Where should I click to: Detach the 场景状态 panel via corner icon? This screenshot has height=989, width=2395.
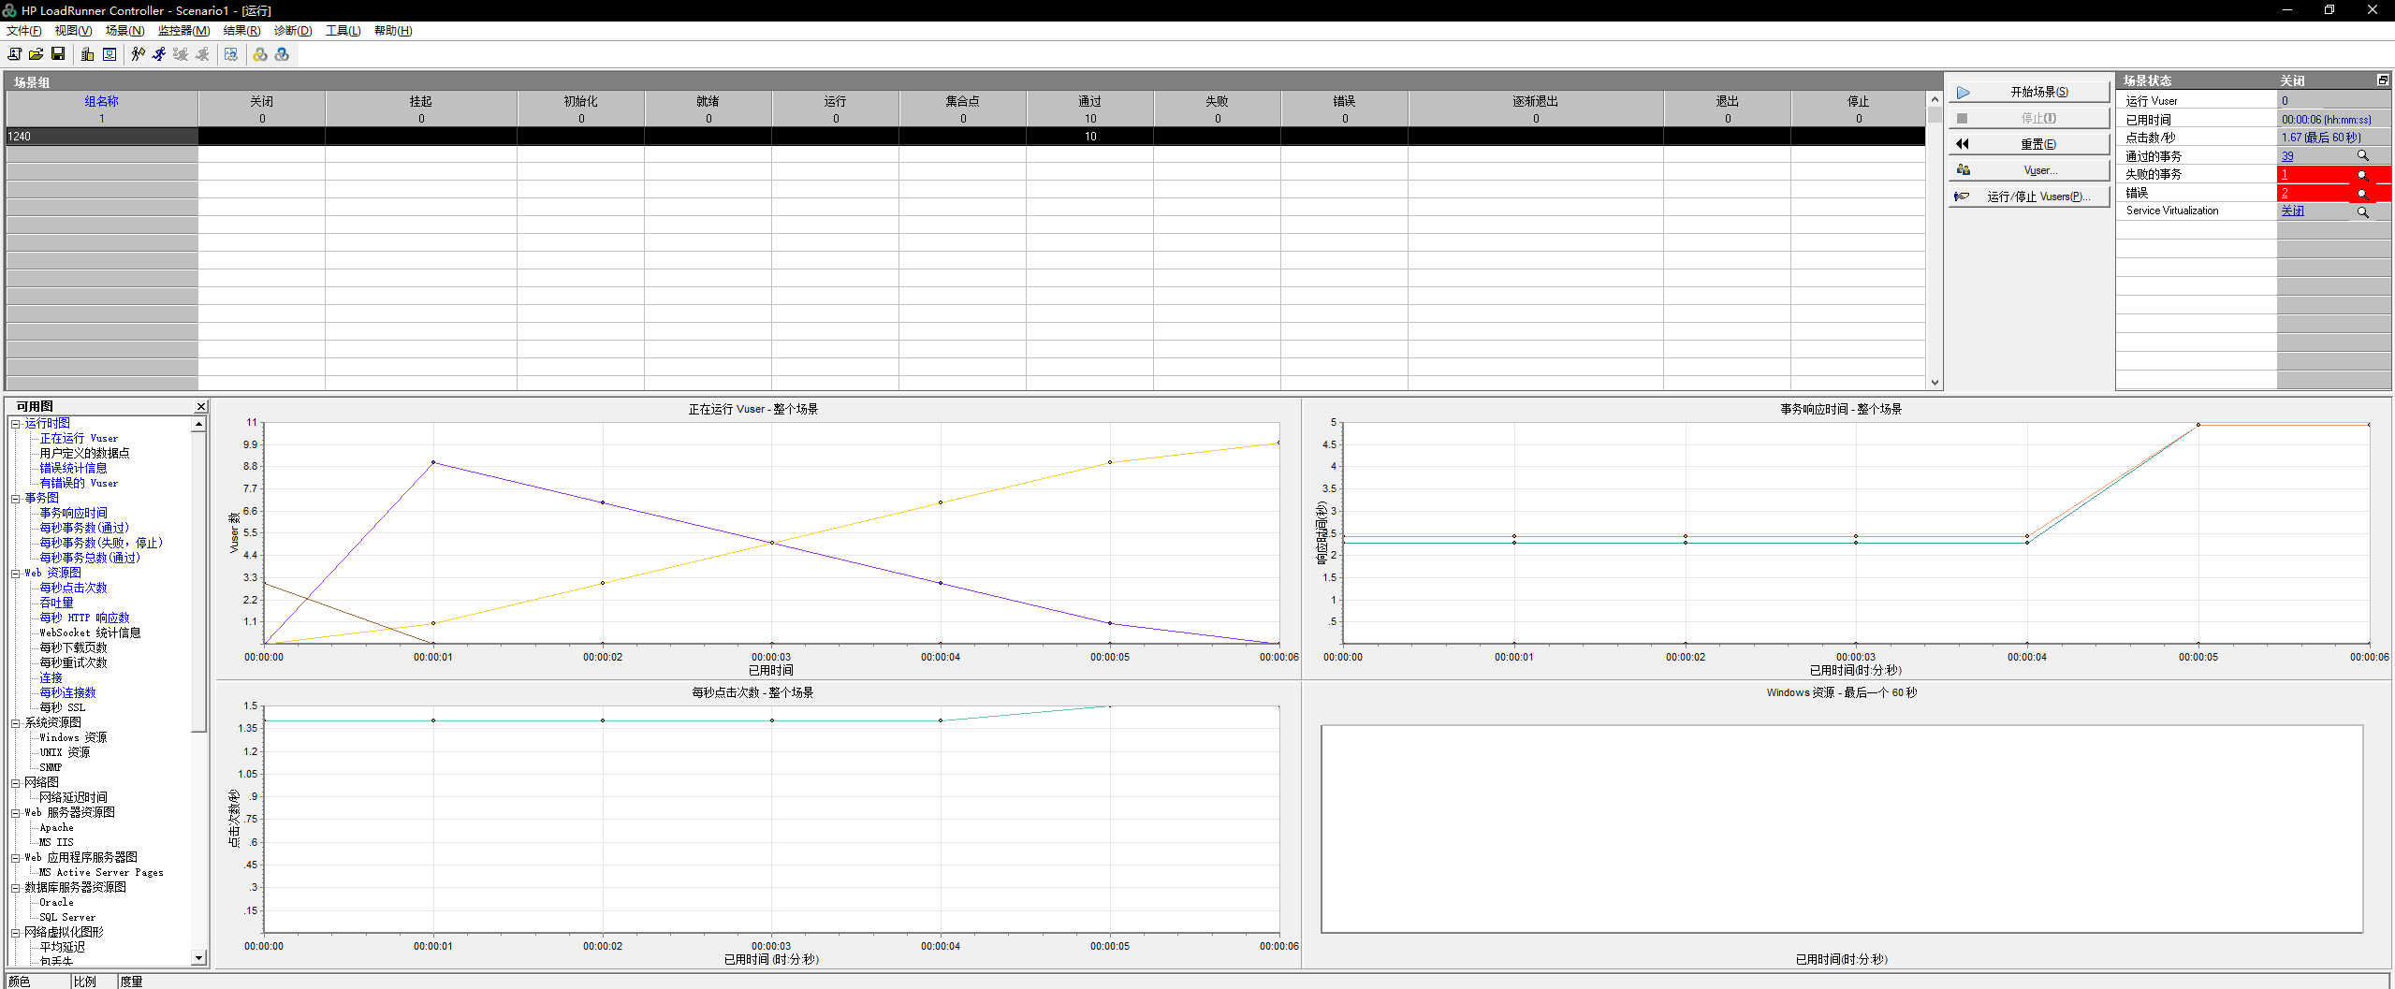tap(2383, 80)
